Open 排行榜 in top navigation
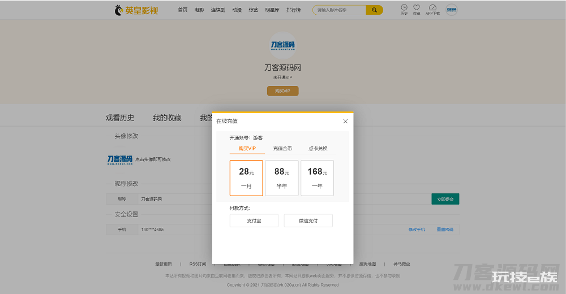 293,10
